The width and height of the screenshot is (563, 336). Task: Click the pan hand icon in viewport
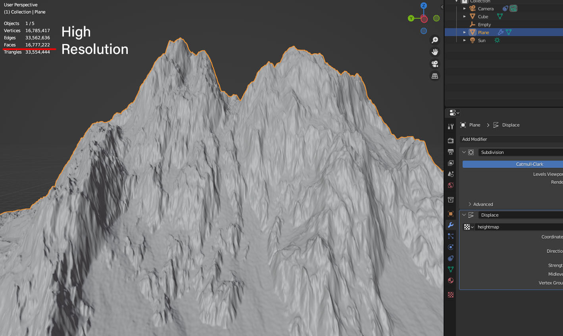pos(435,52)
